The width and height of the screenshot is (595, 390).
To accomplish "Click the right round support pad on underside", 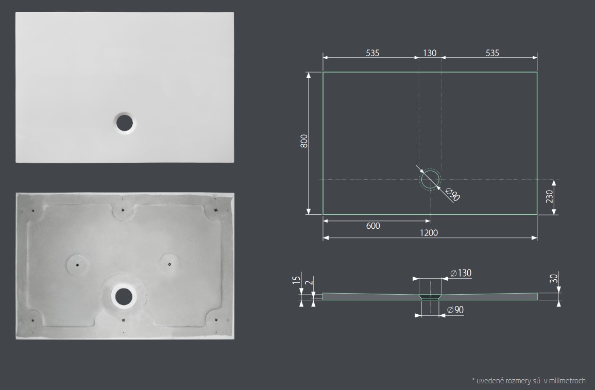I will tap(169, 264).
